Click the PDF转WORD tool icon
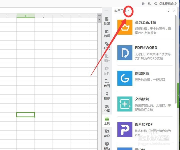This screenshot has height=150, width=180. point(125,53)
